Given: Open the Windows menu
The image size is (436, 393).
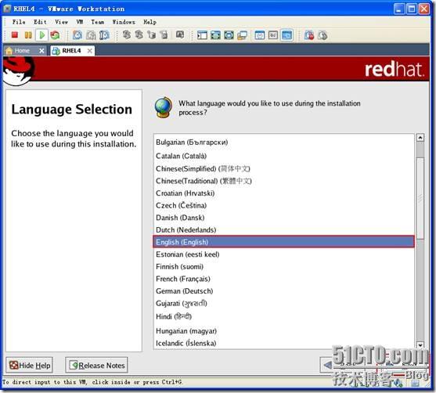Looking at the screenshot, I should [124, 22].
